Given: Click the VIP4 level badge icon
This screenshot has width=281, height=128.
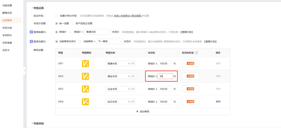Looking at the screenshot, I should pos(85,102).
